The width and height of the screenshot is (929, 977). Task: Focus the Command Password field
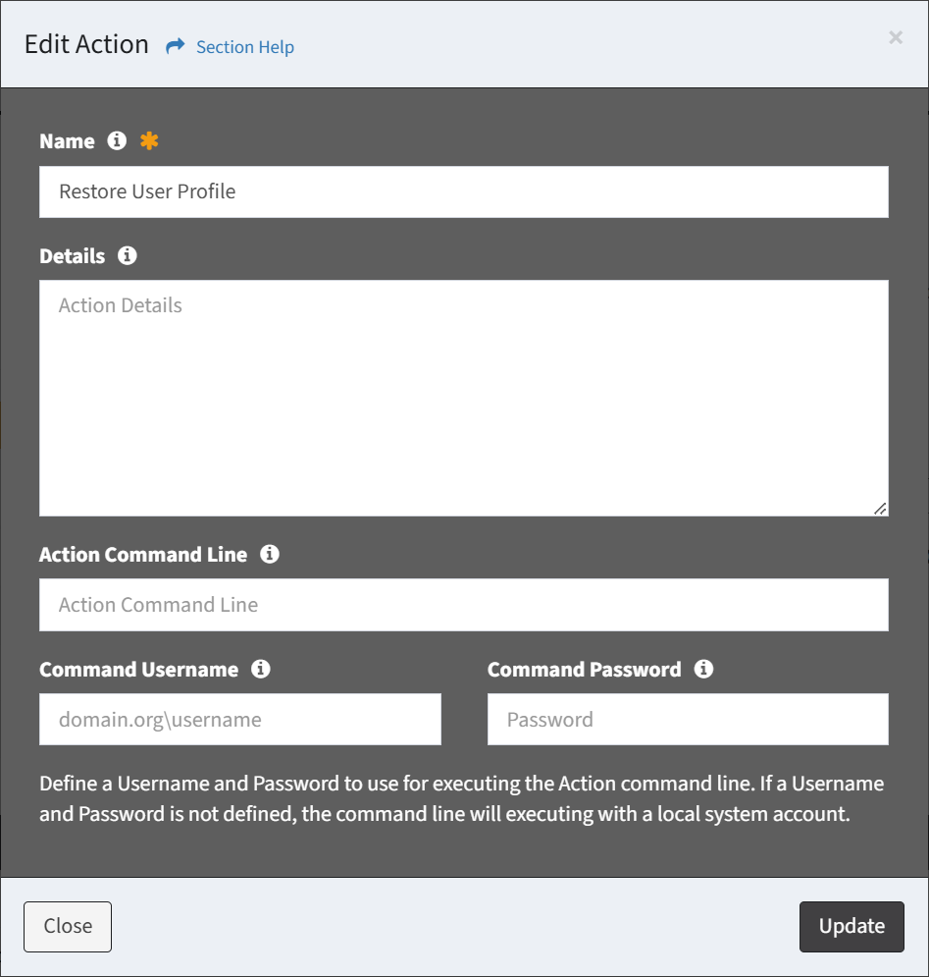(x=688, y=720)
